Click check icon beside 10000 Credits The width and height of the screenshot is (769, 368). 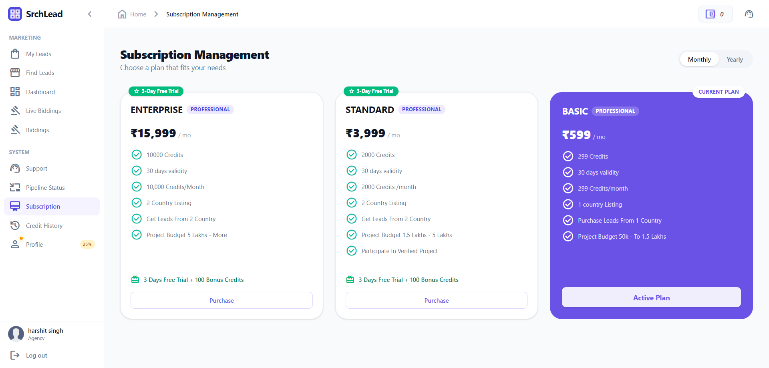[x=137, y=155]
